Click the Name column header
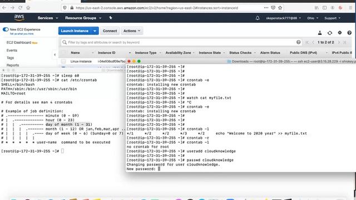This screenshot has height=200, width=356. coord(75,53)
